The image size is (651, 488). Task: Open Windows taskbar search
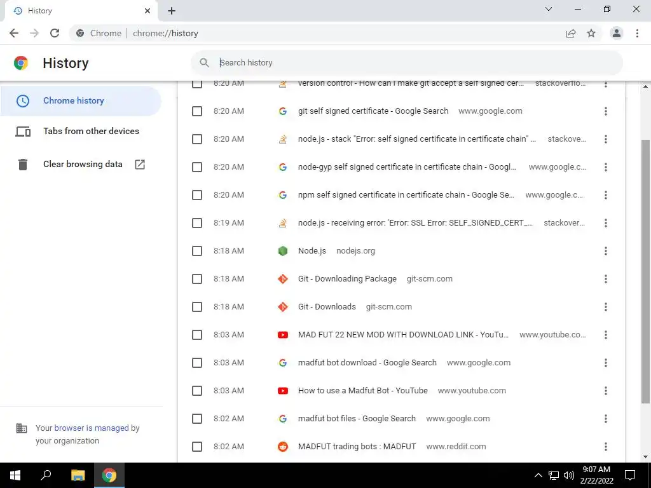coord(46,475)
